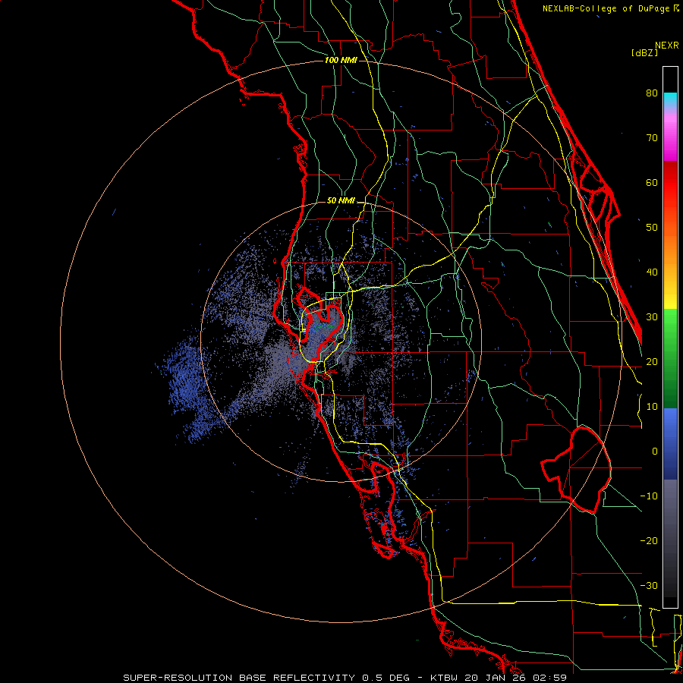
Task: Click the 10 value on the dBZ scale
Action: tap(652, 407)
